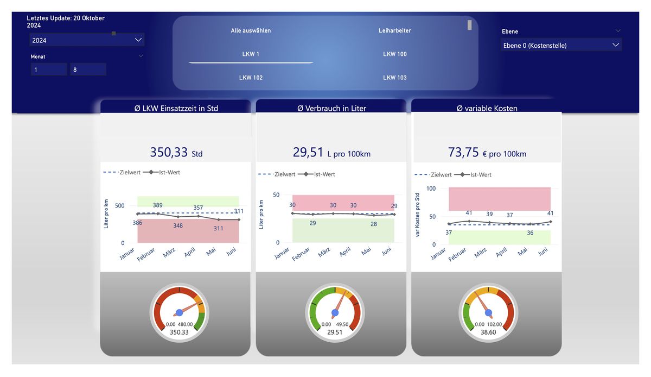Choose LKW 1 in the slicer
Screen dimensions: 651x377
(251, 54)
